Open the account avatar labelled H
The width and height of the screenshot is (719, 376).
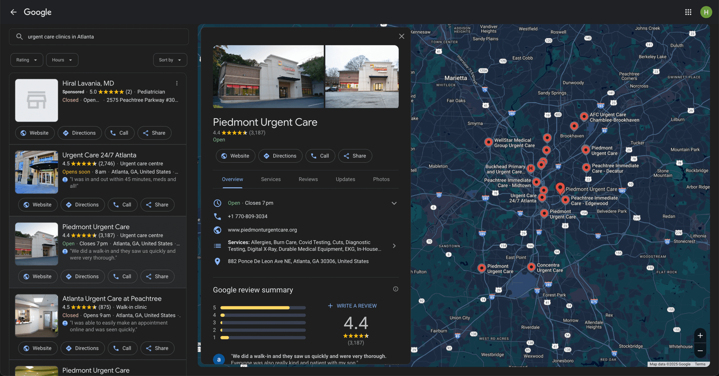tap(706, 12)
